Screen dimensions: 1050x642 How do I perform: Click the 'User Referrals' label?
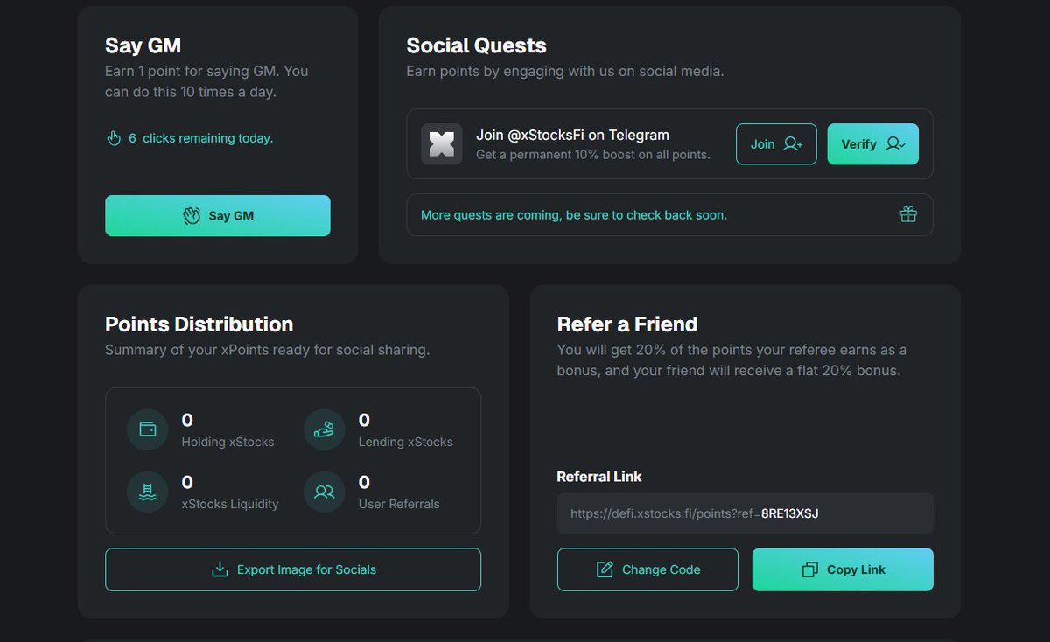click(x=399, y=504)
